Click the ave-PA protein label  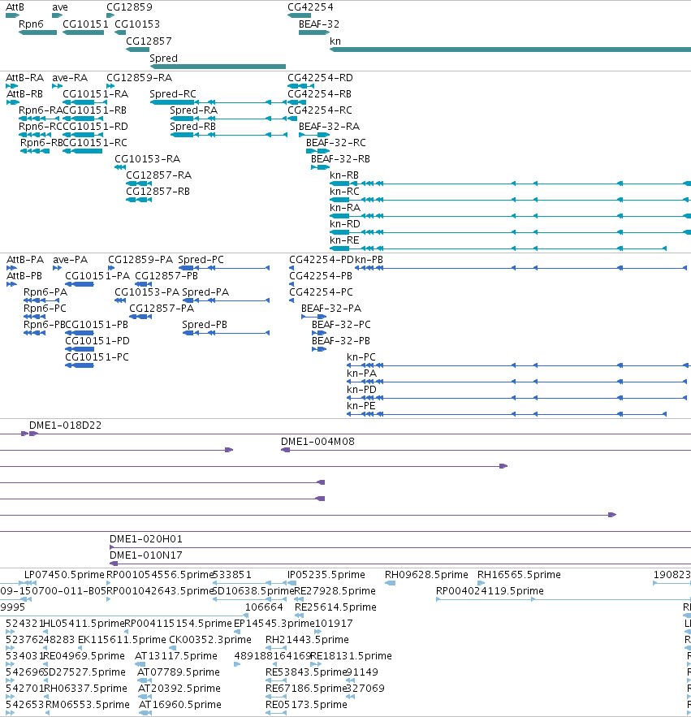pos(70,260)
